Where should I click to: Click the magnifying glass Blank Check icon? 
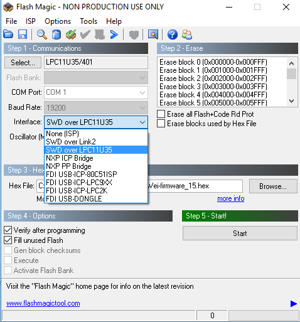(x=42, y=35)
